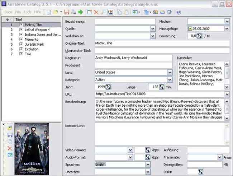Screen dimensions: 233x176
Task: Click the two-people loans toolbar icon
Action: click(x=156, y=12)
